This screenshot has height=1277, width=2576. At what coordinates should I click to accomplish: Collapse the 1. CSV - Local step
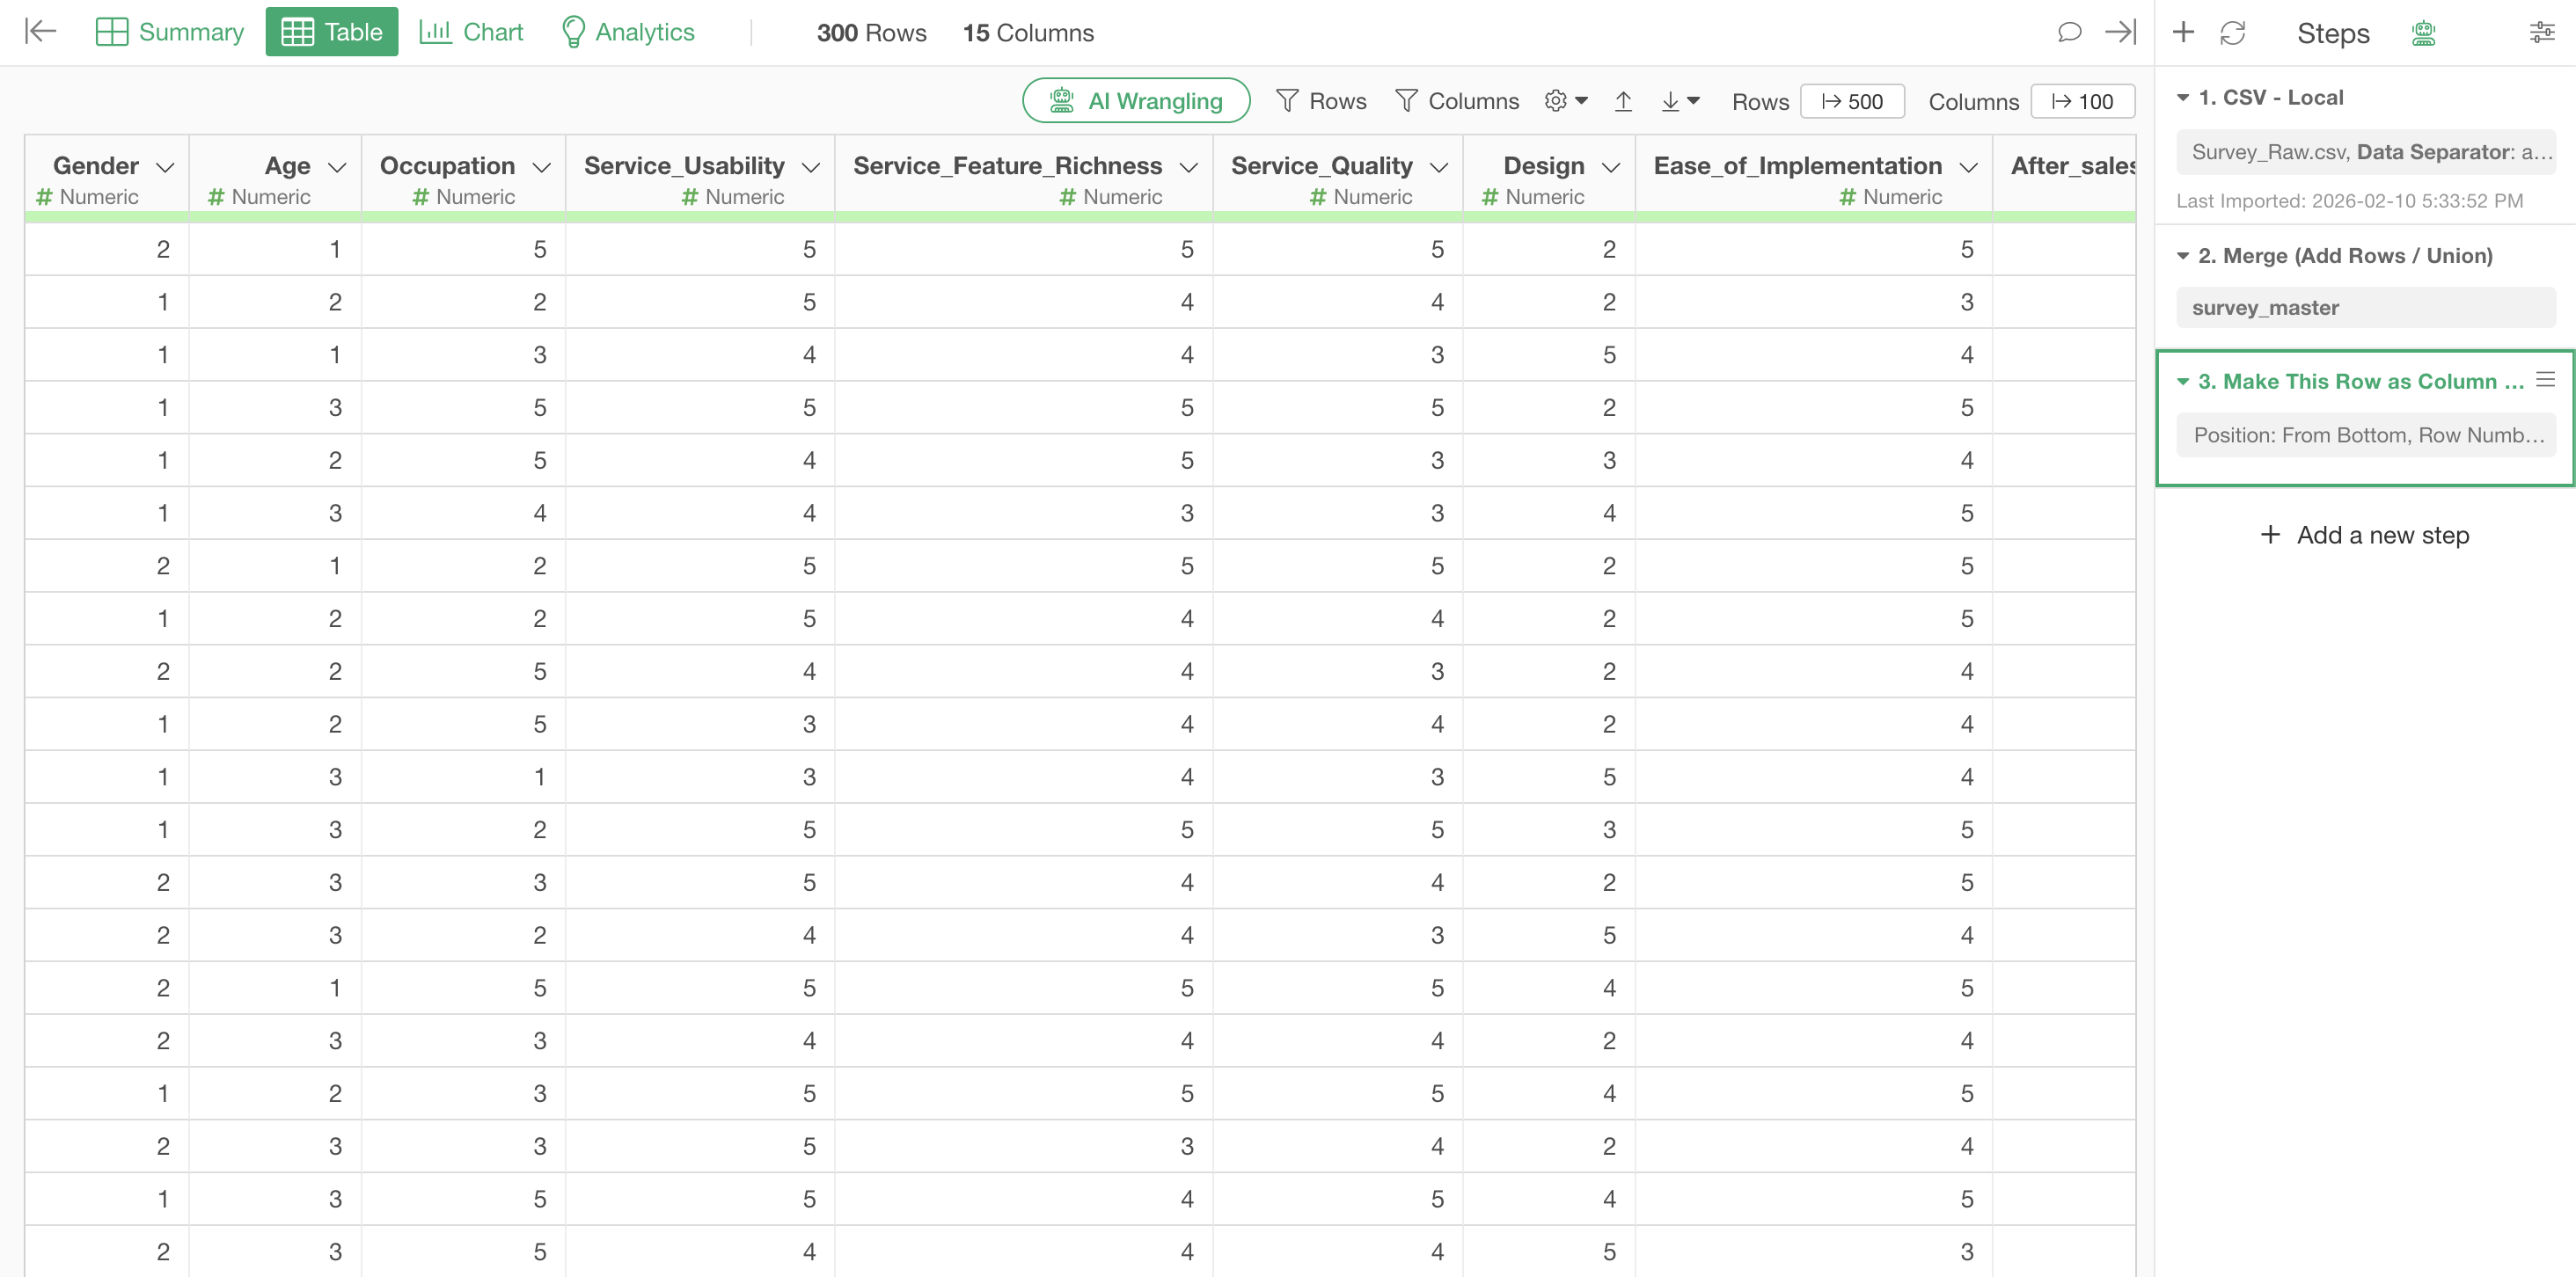click(2183, 98)
